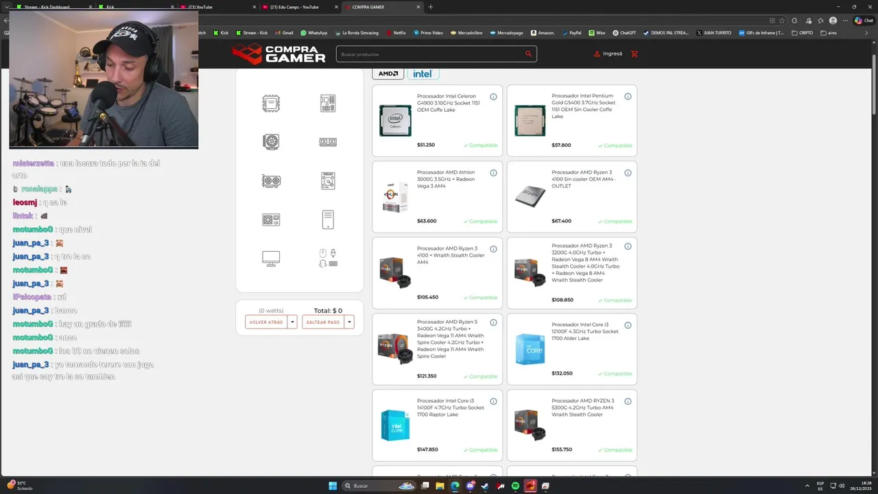Filter processors by AMD brand
878x494 pixels.
point(388,73)
